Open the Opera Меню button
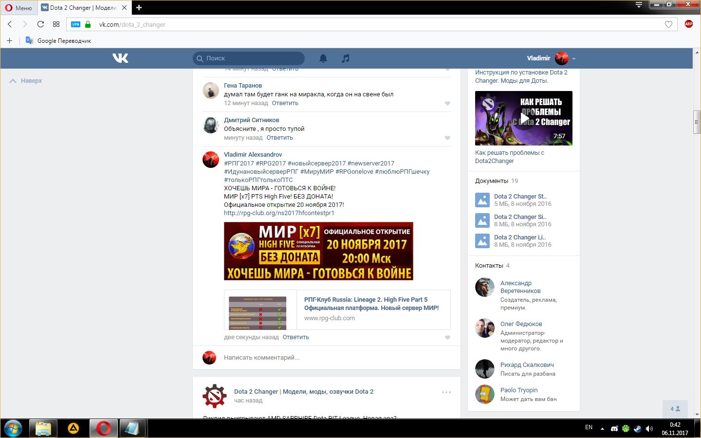This screenshot has height=438, width=701. coord(18,8)
